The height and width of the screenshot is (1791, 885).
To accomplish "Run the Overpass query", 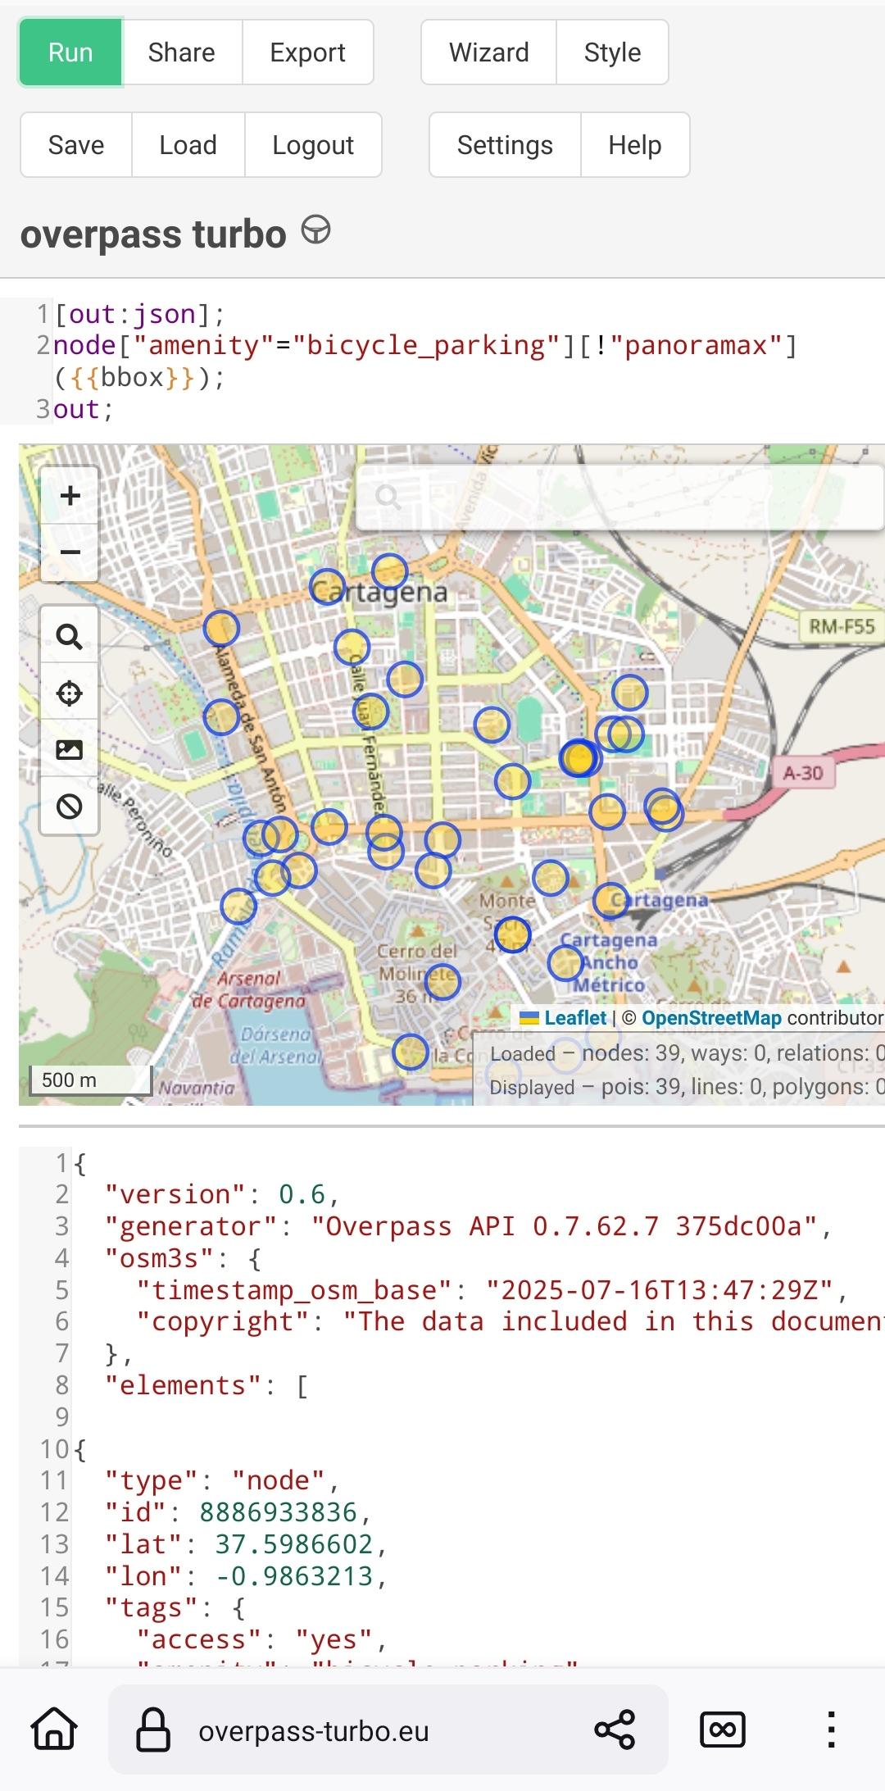I will (70, 52).
